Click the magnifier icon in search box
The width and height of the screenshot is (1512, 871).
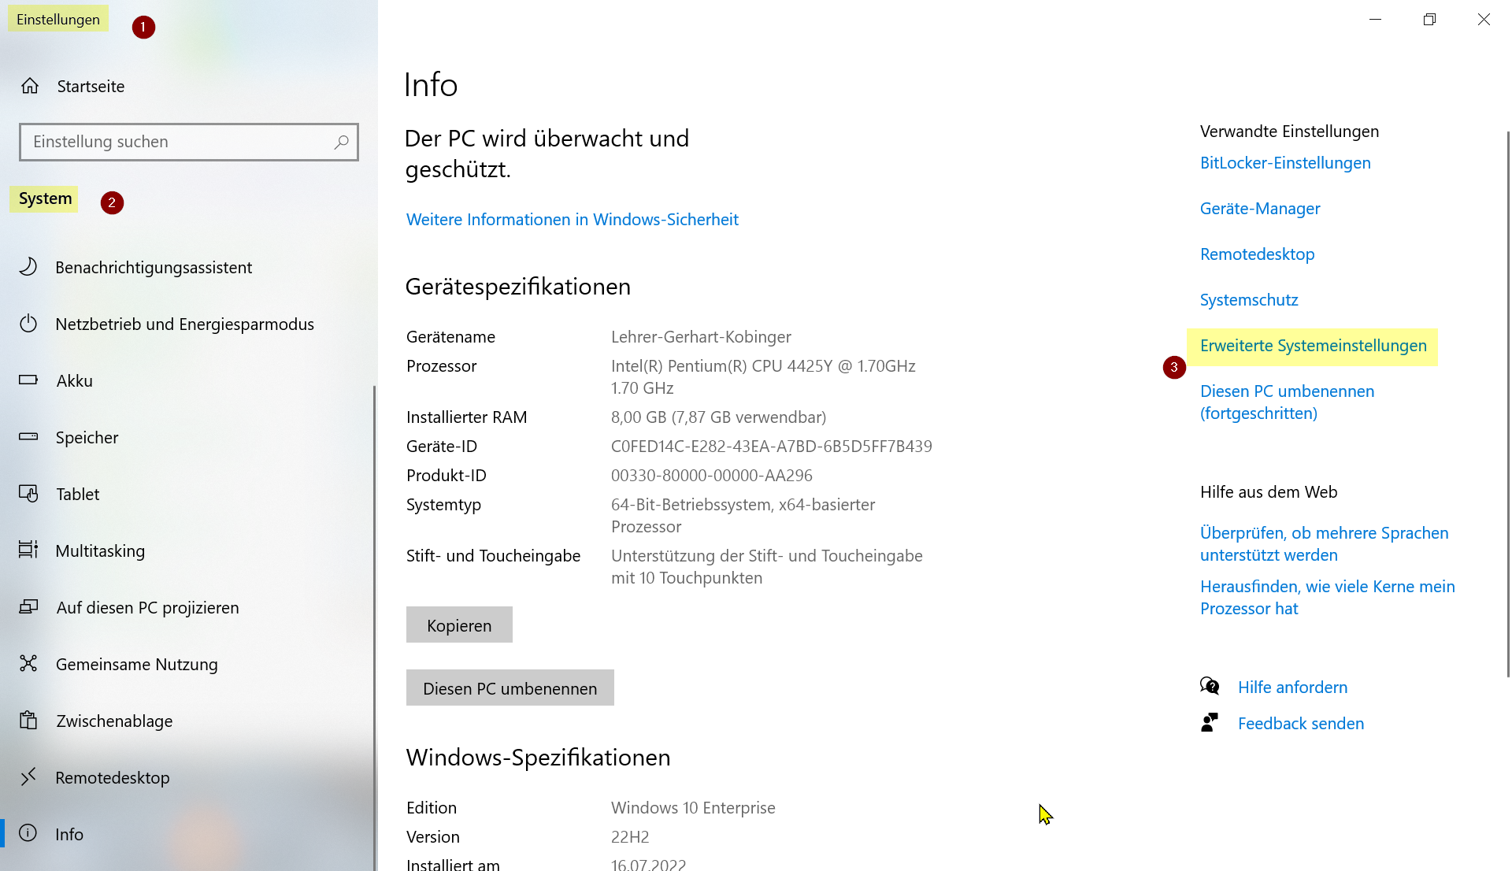pos(341,142)
